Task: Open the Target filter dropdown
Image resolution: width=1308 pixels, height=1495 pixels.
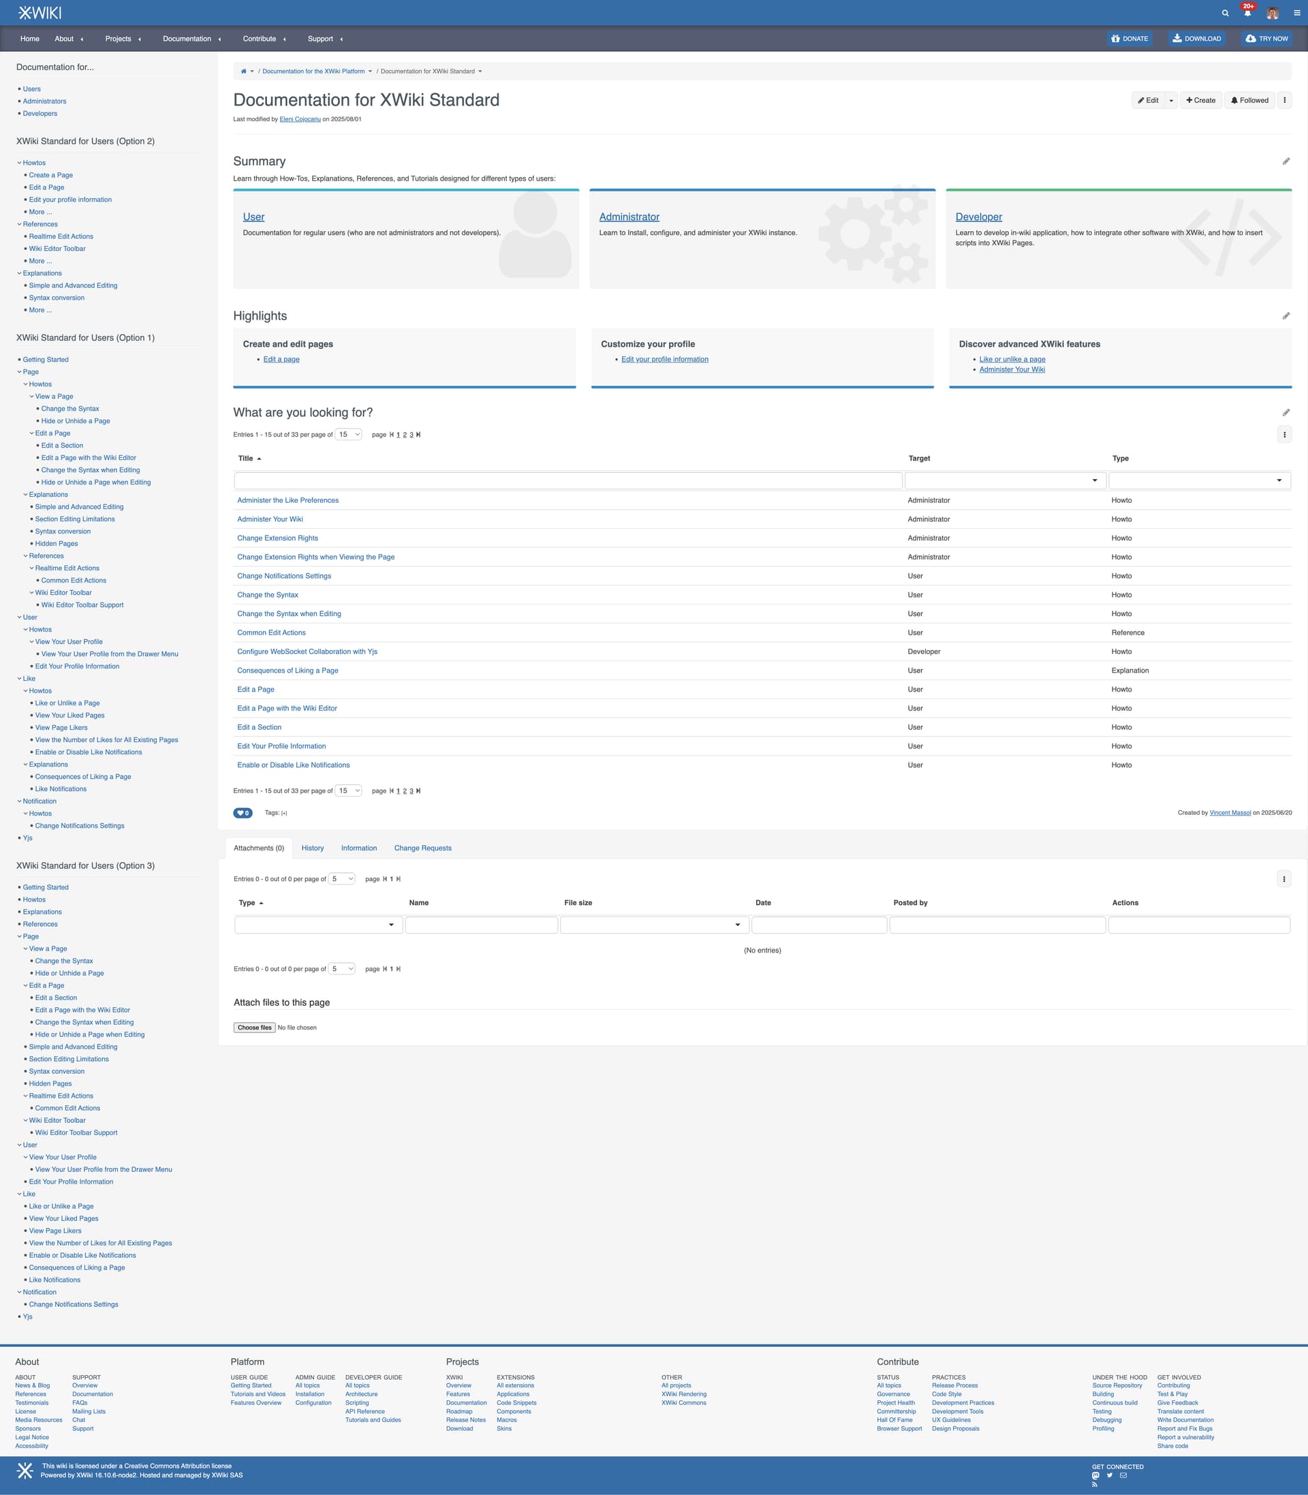Action: pyautogui.click(x=1005, y=480)
